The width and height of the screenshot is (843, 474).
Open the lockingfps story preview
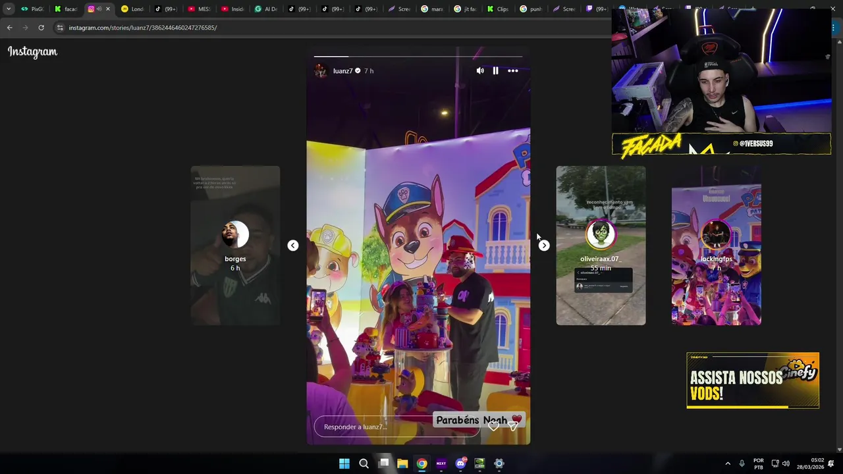click(x=717, y=246)
